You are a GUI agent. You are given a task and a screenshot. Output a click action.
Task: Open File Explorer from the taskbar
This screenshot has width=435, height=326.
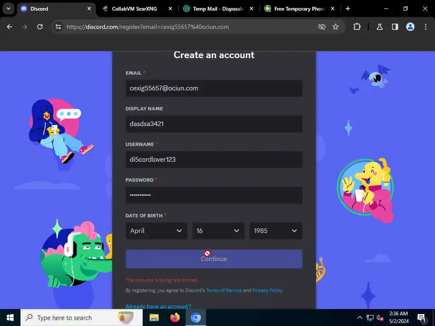(154, 318)
